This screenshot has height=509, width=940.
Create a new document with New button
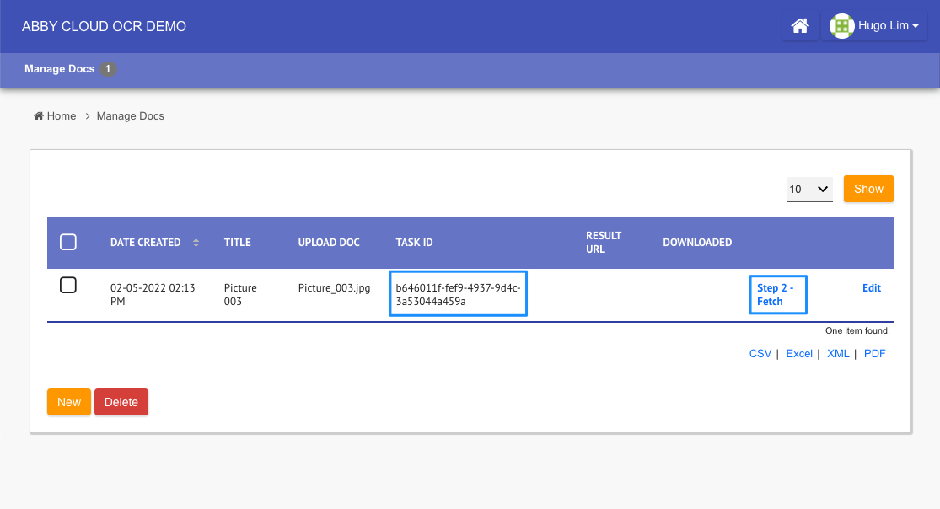69,402
